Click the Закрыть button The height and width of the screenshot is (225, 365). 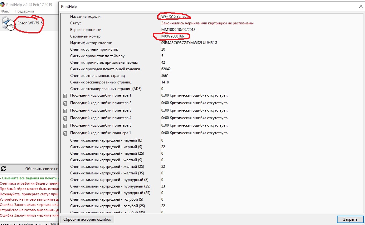[350, 219]
